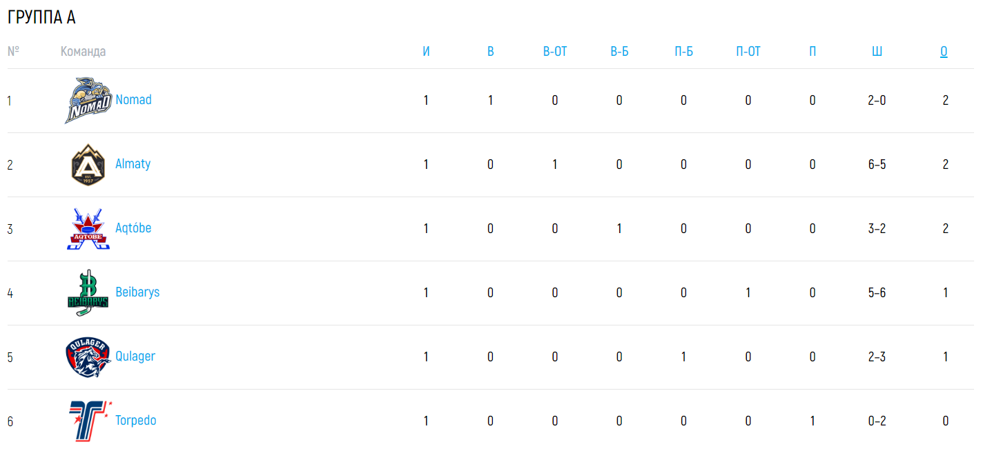This screenshot has width=983, height=462.
Task: Sort by the В-Б column header
Action: pyautogui.click(x=619, y=52)
